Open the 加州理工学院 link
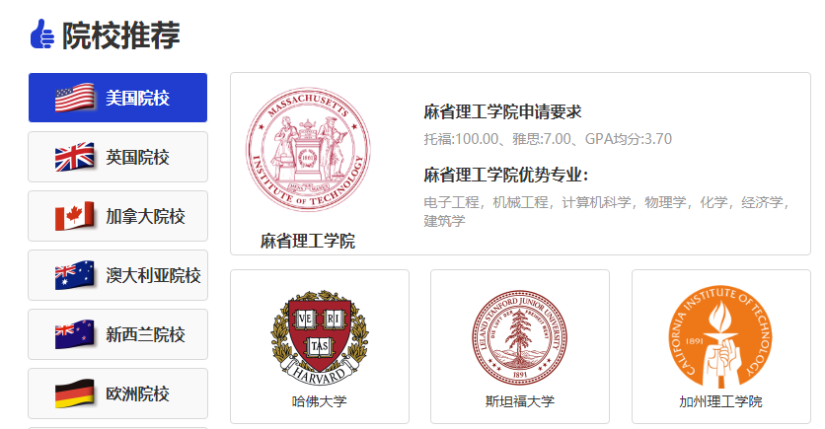The width and height of the screenshot is (825, 429). [x=720, y=401]
